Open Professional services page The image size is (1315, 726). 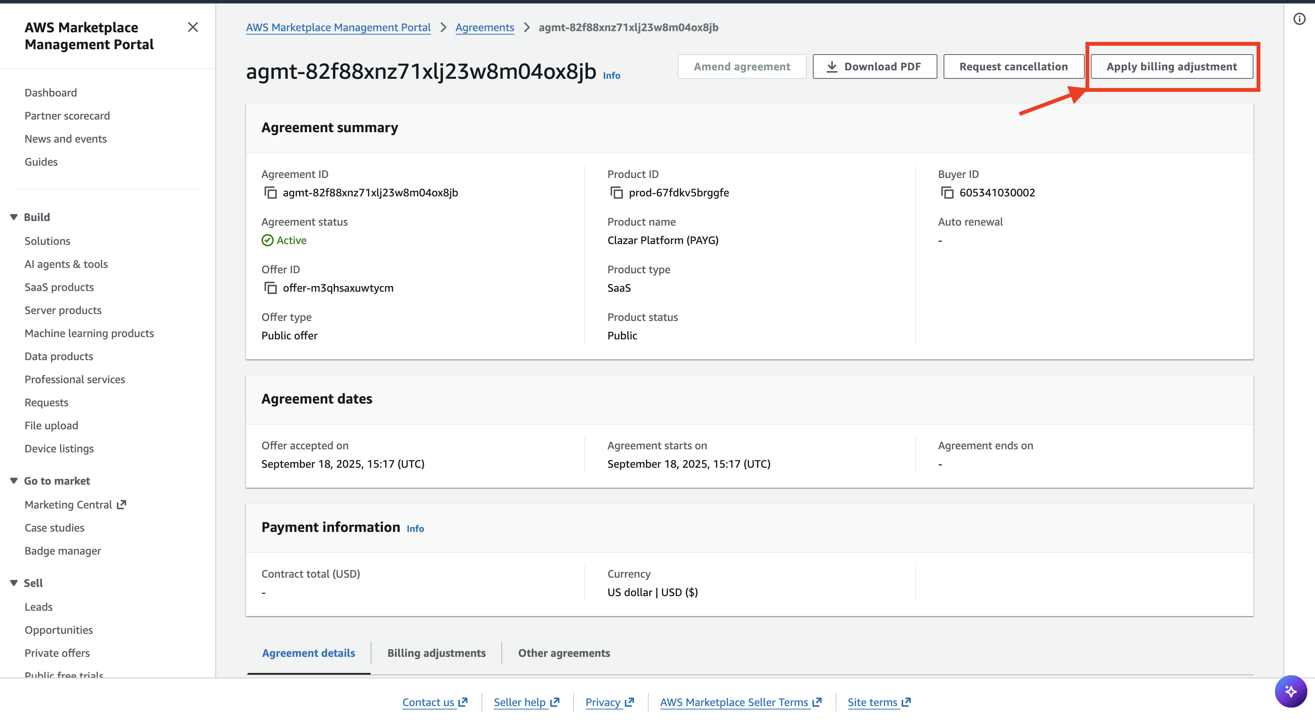(75, 379)
